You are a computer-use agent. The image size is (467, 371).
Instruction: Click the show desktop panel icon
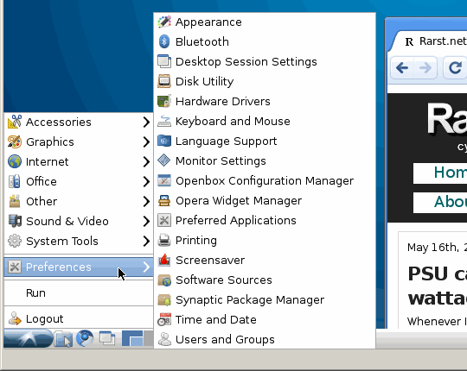[107, 338]
